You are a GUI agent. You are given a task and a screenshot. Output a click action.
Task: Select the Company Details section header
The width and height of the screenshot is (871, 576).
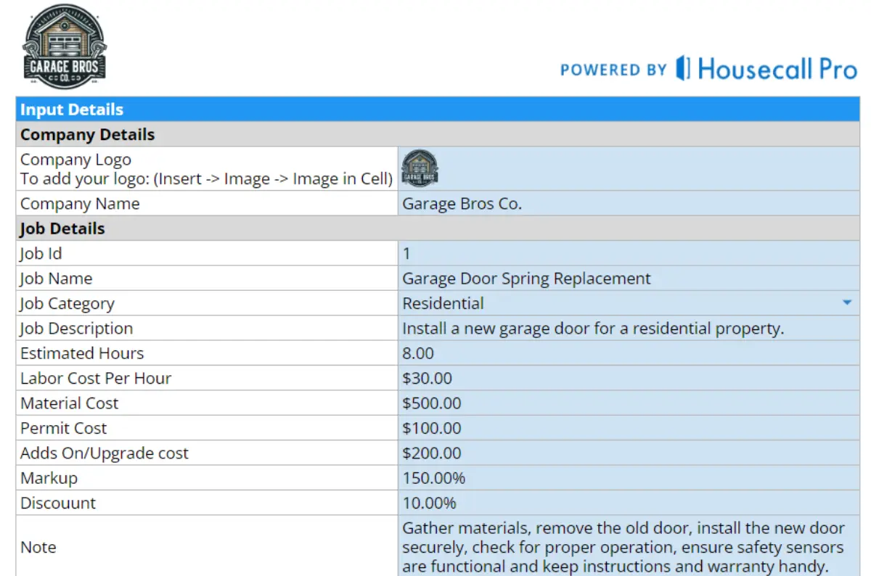[437, 135]
